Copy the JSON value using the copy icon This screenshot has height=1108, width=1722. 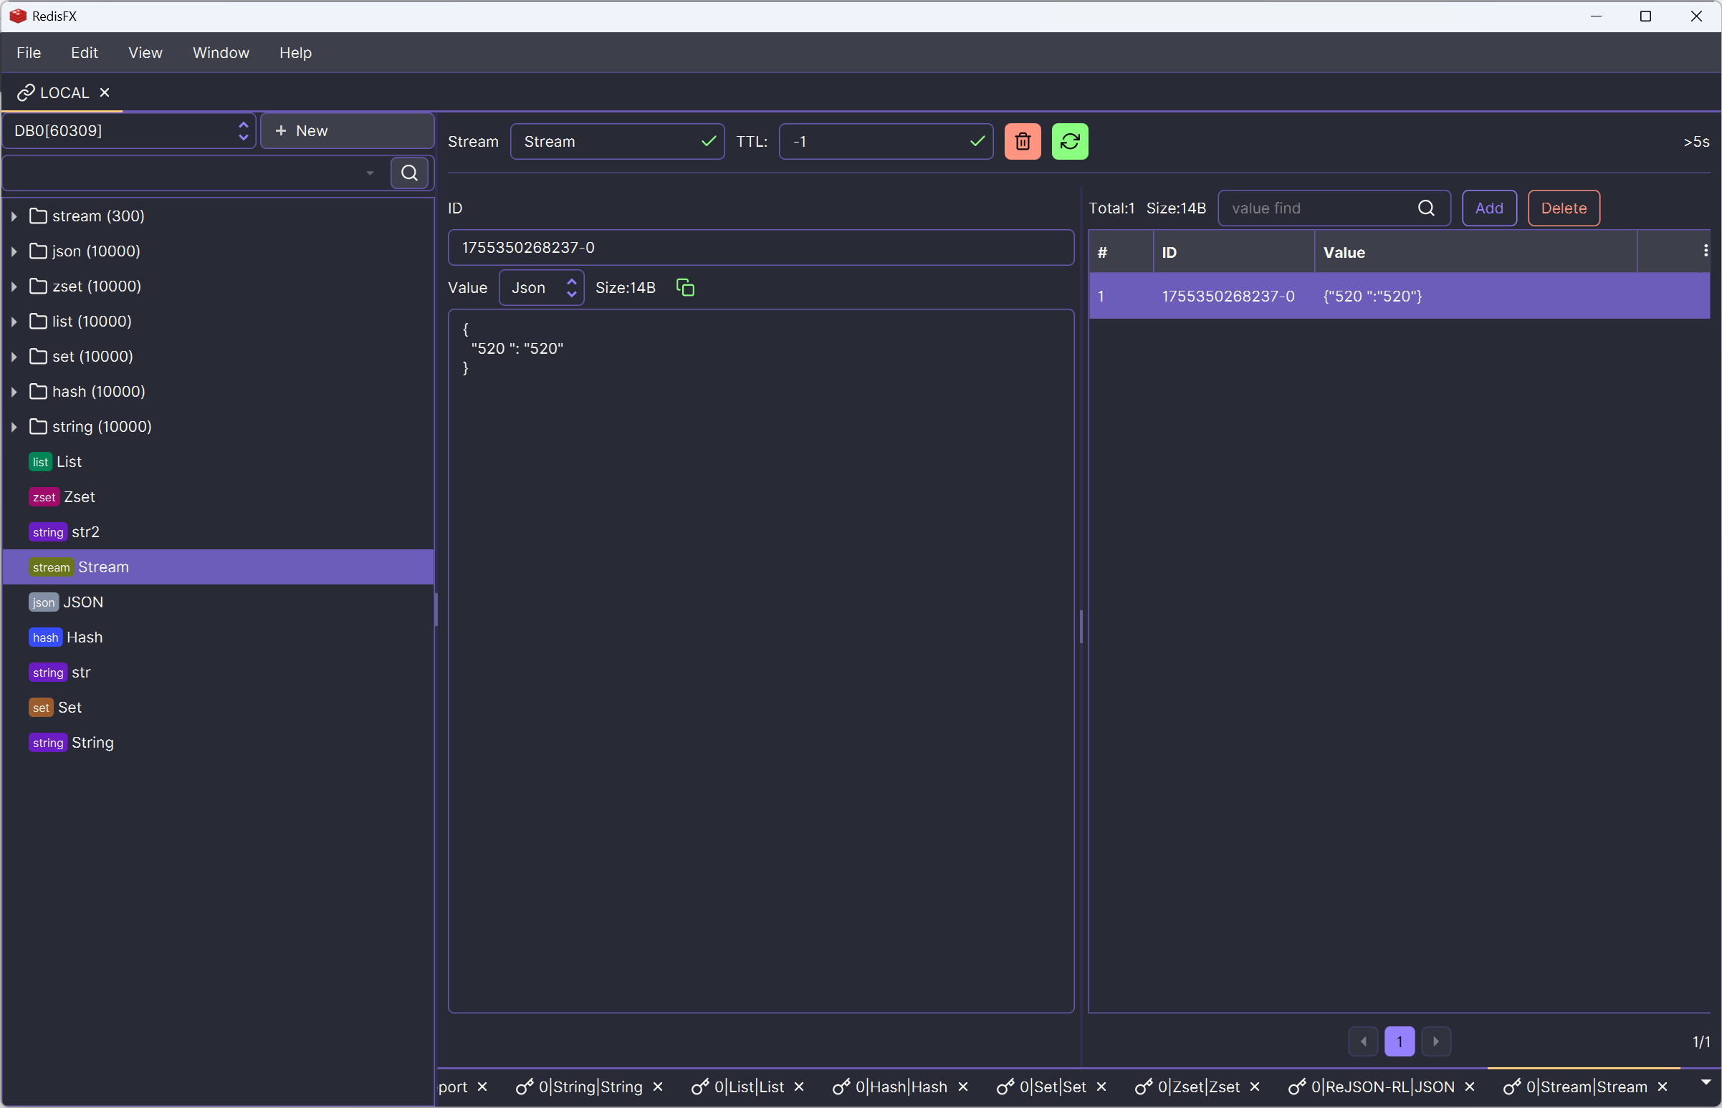click(x=684, y=286)
